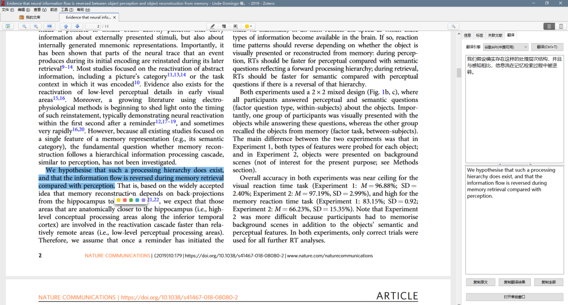This screenshot has height=305, width=568.
Task: Minimize the Zotero window
Action: pos(533,3)
